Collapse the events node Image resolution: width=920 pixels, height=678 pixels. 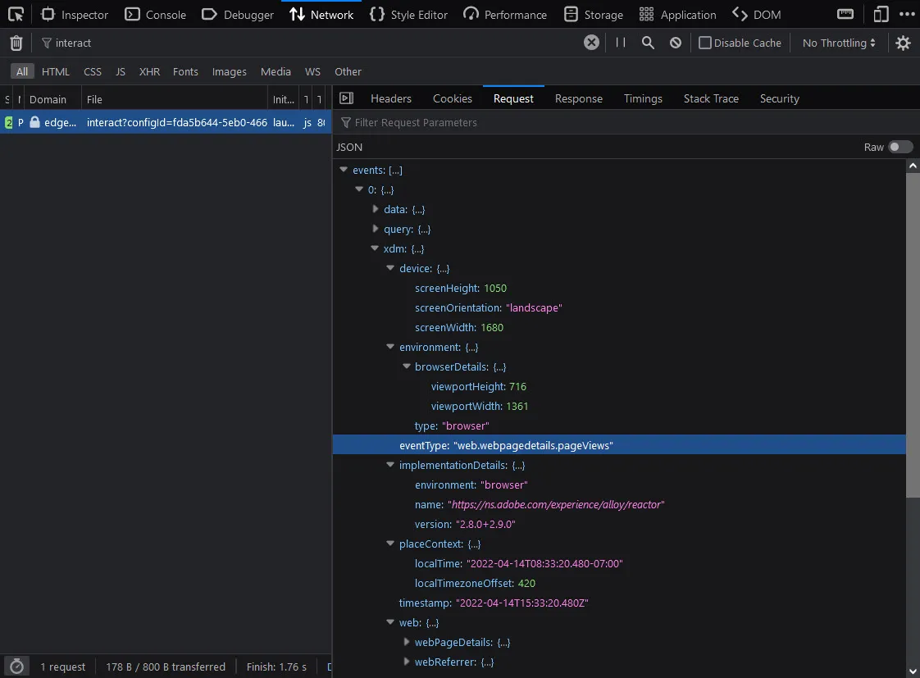(x=344, y=170)
